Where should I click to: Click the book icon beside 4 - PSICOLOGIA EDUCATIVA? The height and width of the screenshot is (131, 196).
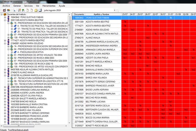point(15,52)
